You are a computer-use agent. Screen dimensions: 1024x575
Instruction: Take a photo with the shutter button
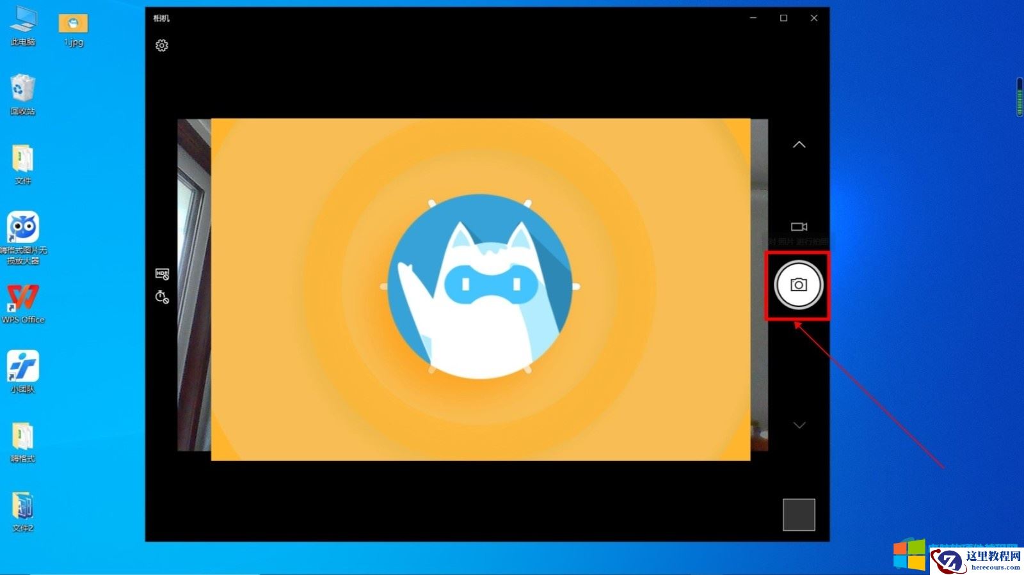tap(798, 285)
